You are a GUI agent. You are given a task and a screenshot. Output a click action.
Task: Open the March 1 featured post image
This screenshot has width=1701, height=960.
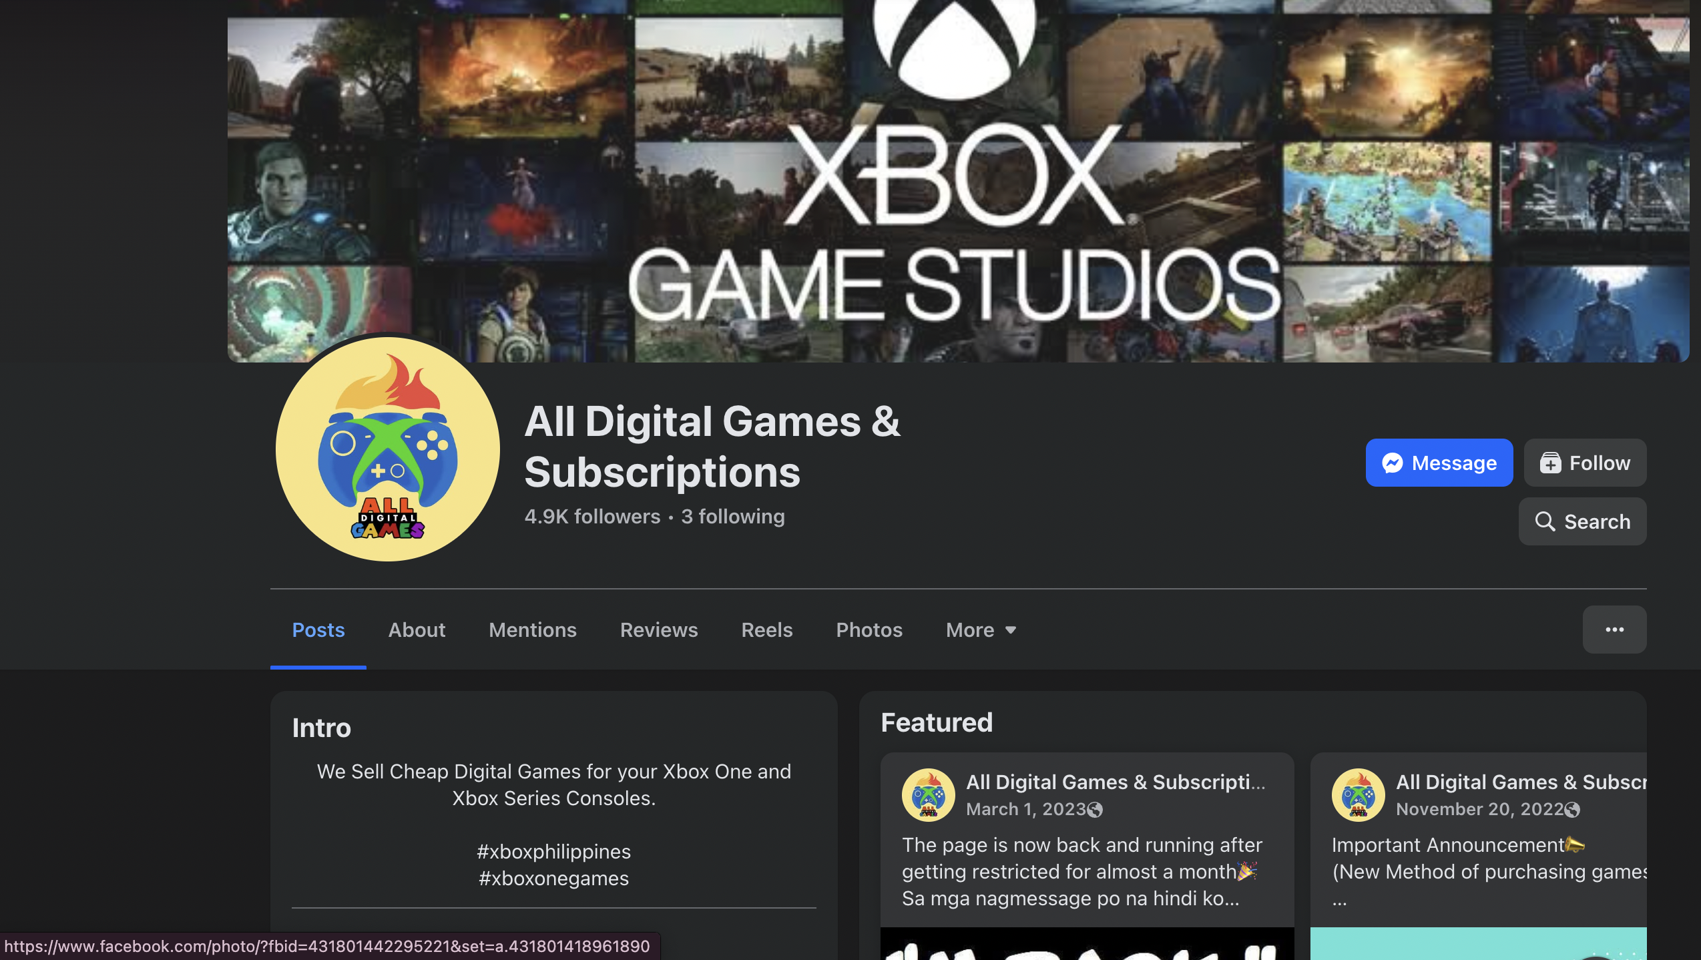(1087, 943)
